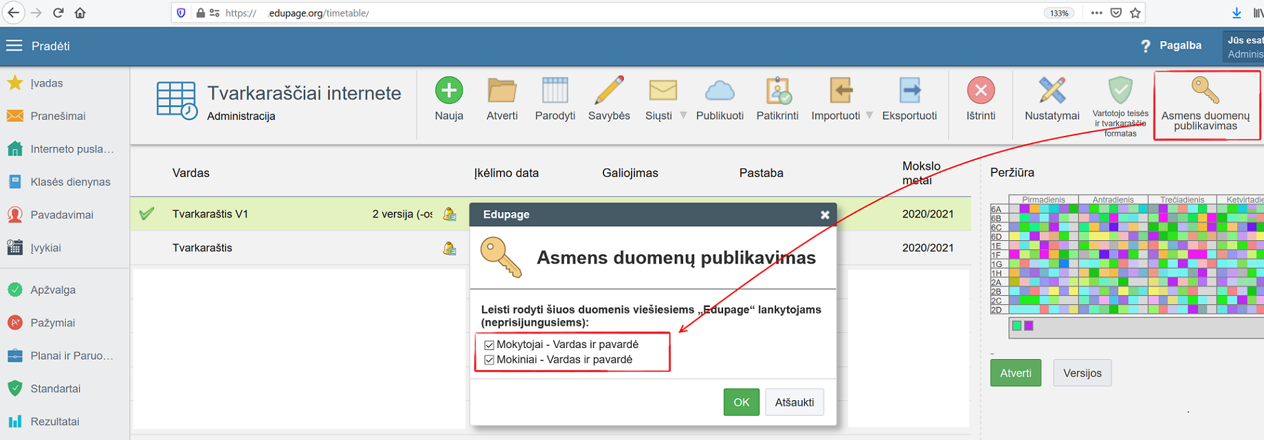This screenshot has width=1264, height=440.
Task: Click the Galiojimas column header
Action: 630,173
